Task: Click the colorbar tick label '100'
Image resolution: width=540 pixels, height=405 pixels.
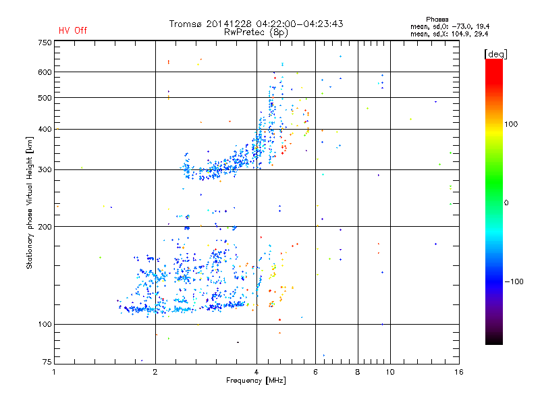Action: tap(511, 124)
